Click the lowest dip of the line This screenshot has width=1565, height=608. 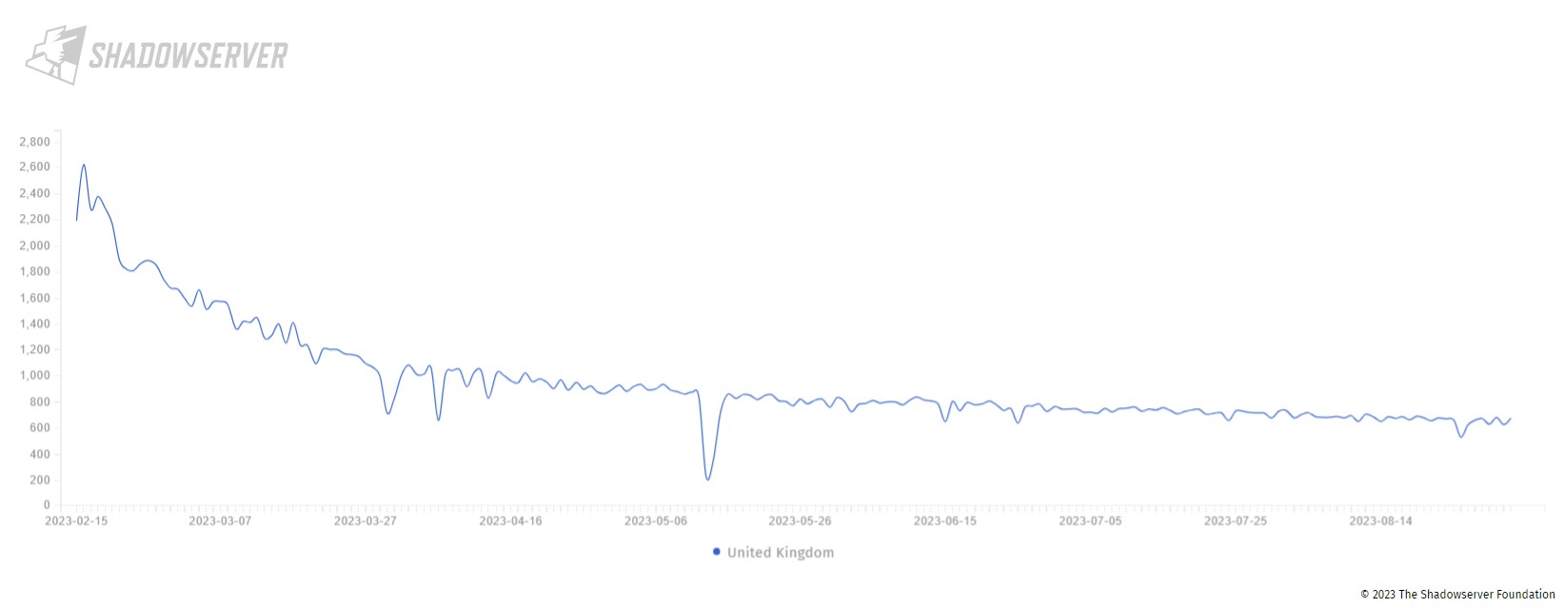point(707,479)
